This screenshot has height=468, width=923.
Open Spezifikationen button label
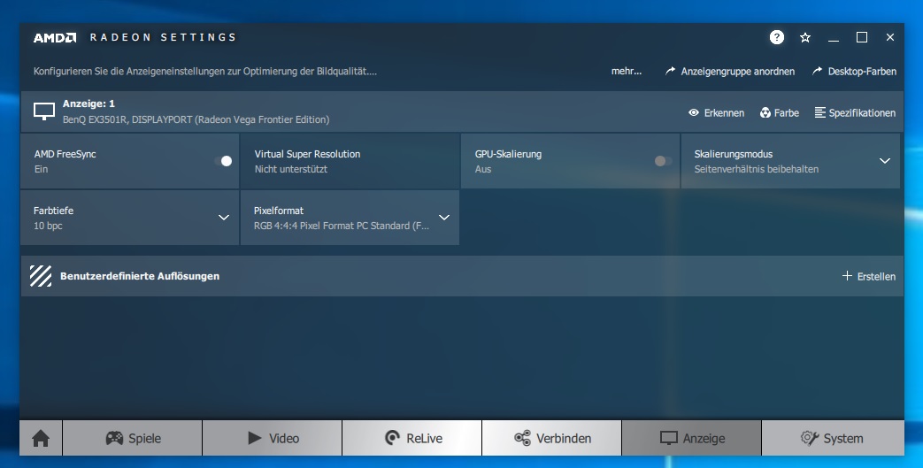click(x=862, y=113)
